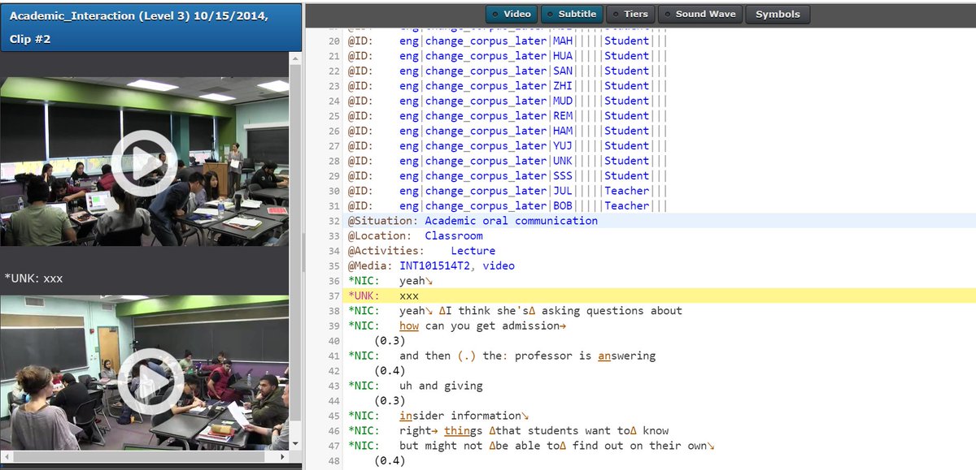
Task: Click line 43 'uh and giving'
Action: [441, 386]
